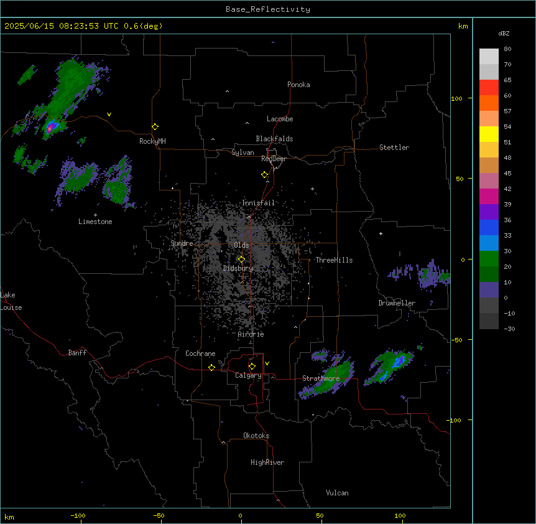Click the Limestone label
536x524 pixels.
tap(95, 222)
